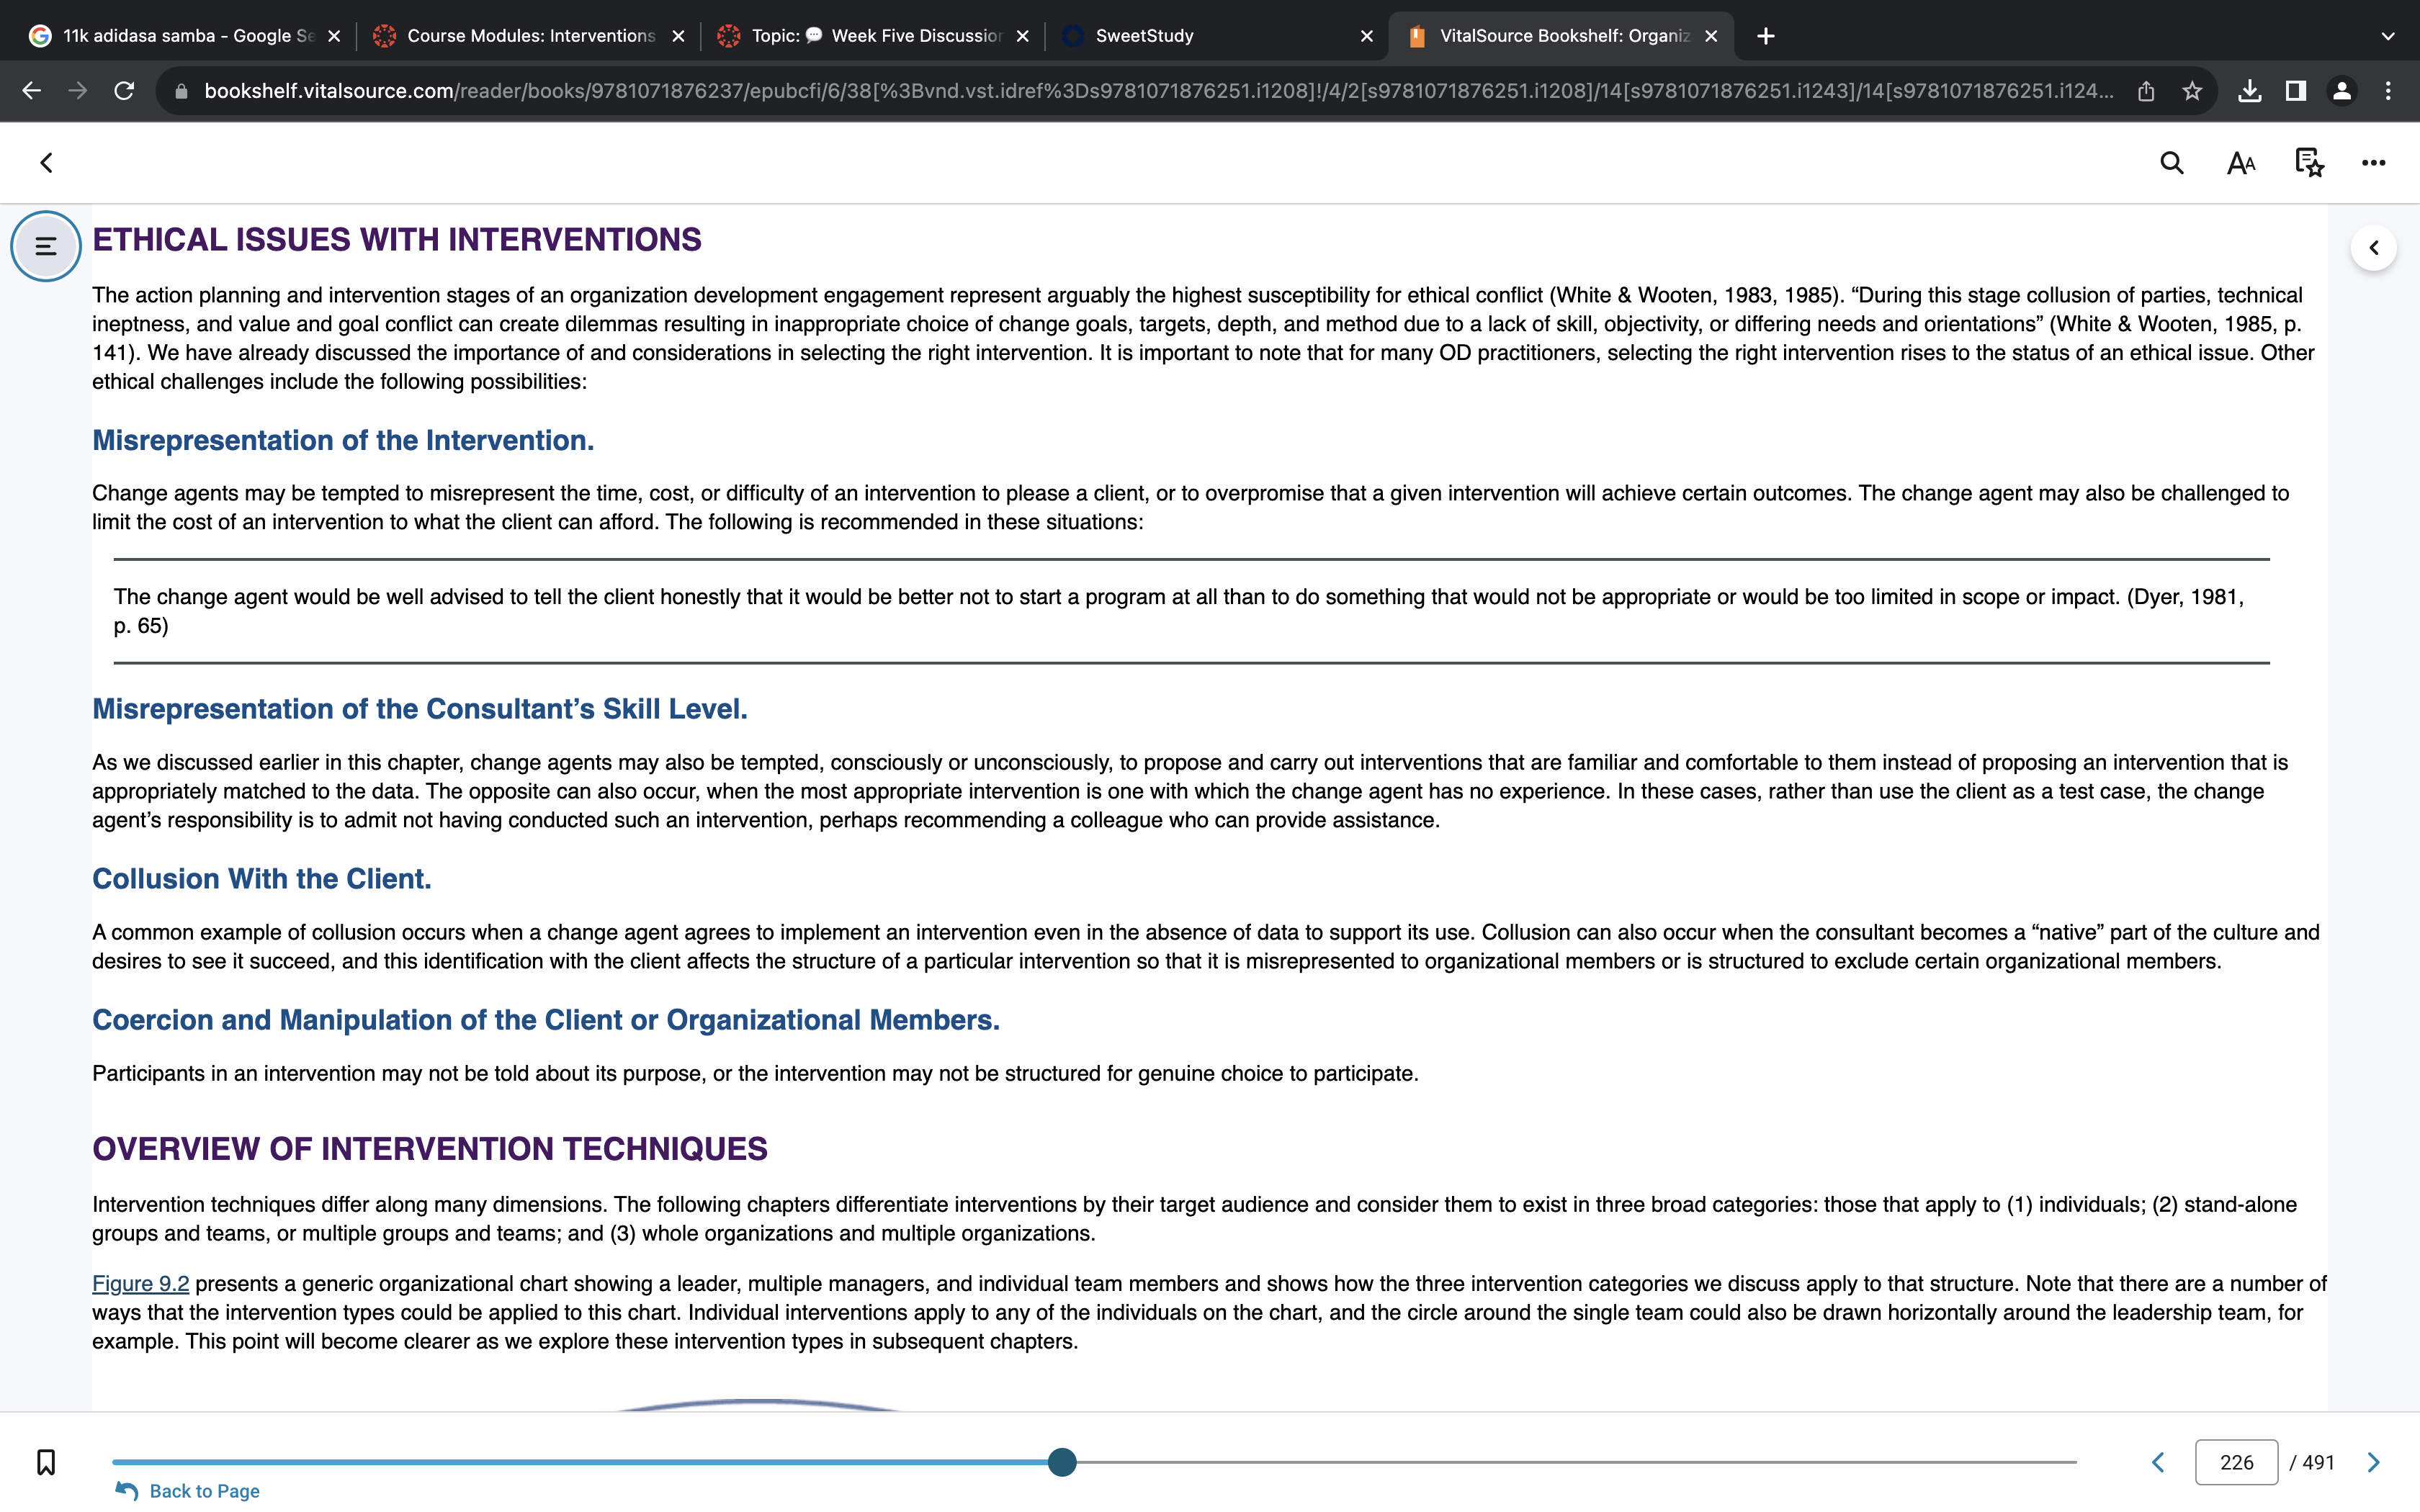Open a new browser tab
The width and height of the screenshot is (2420, 1512).
pos(1766,36)
